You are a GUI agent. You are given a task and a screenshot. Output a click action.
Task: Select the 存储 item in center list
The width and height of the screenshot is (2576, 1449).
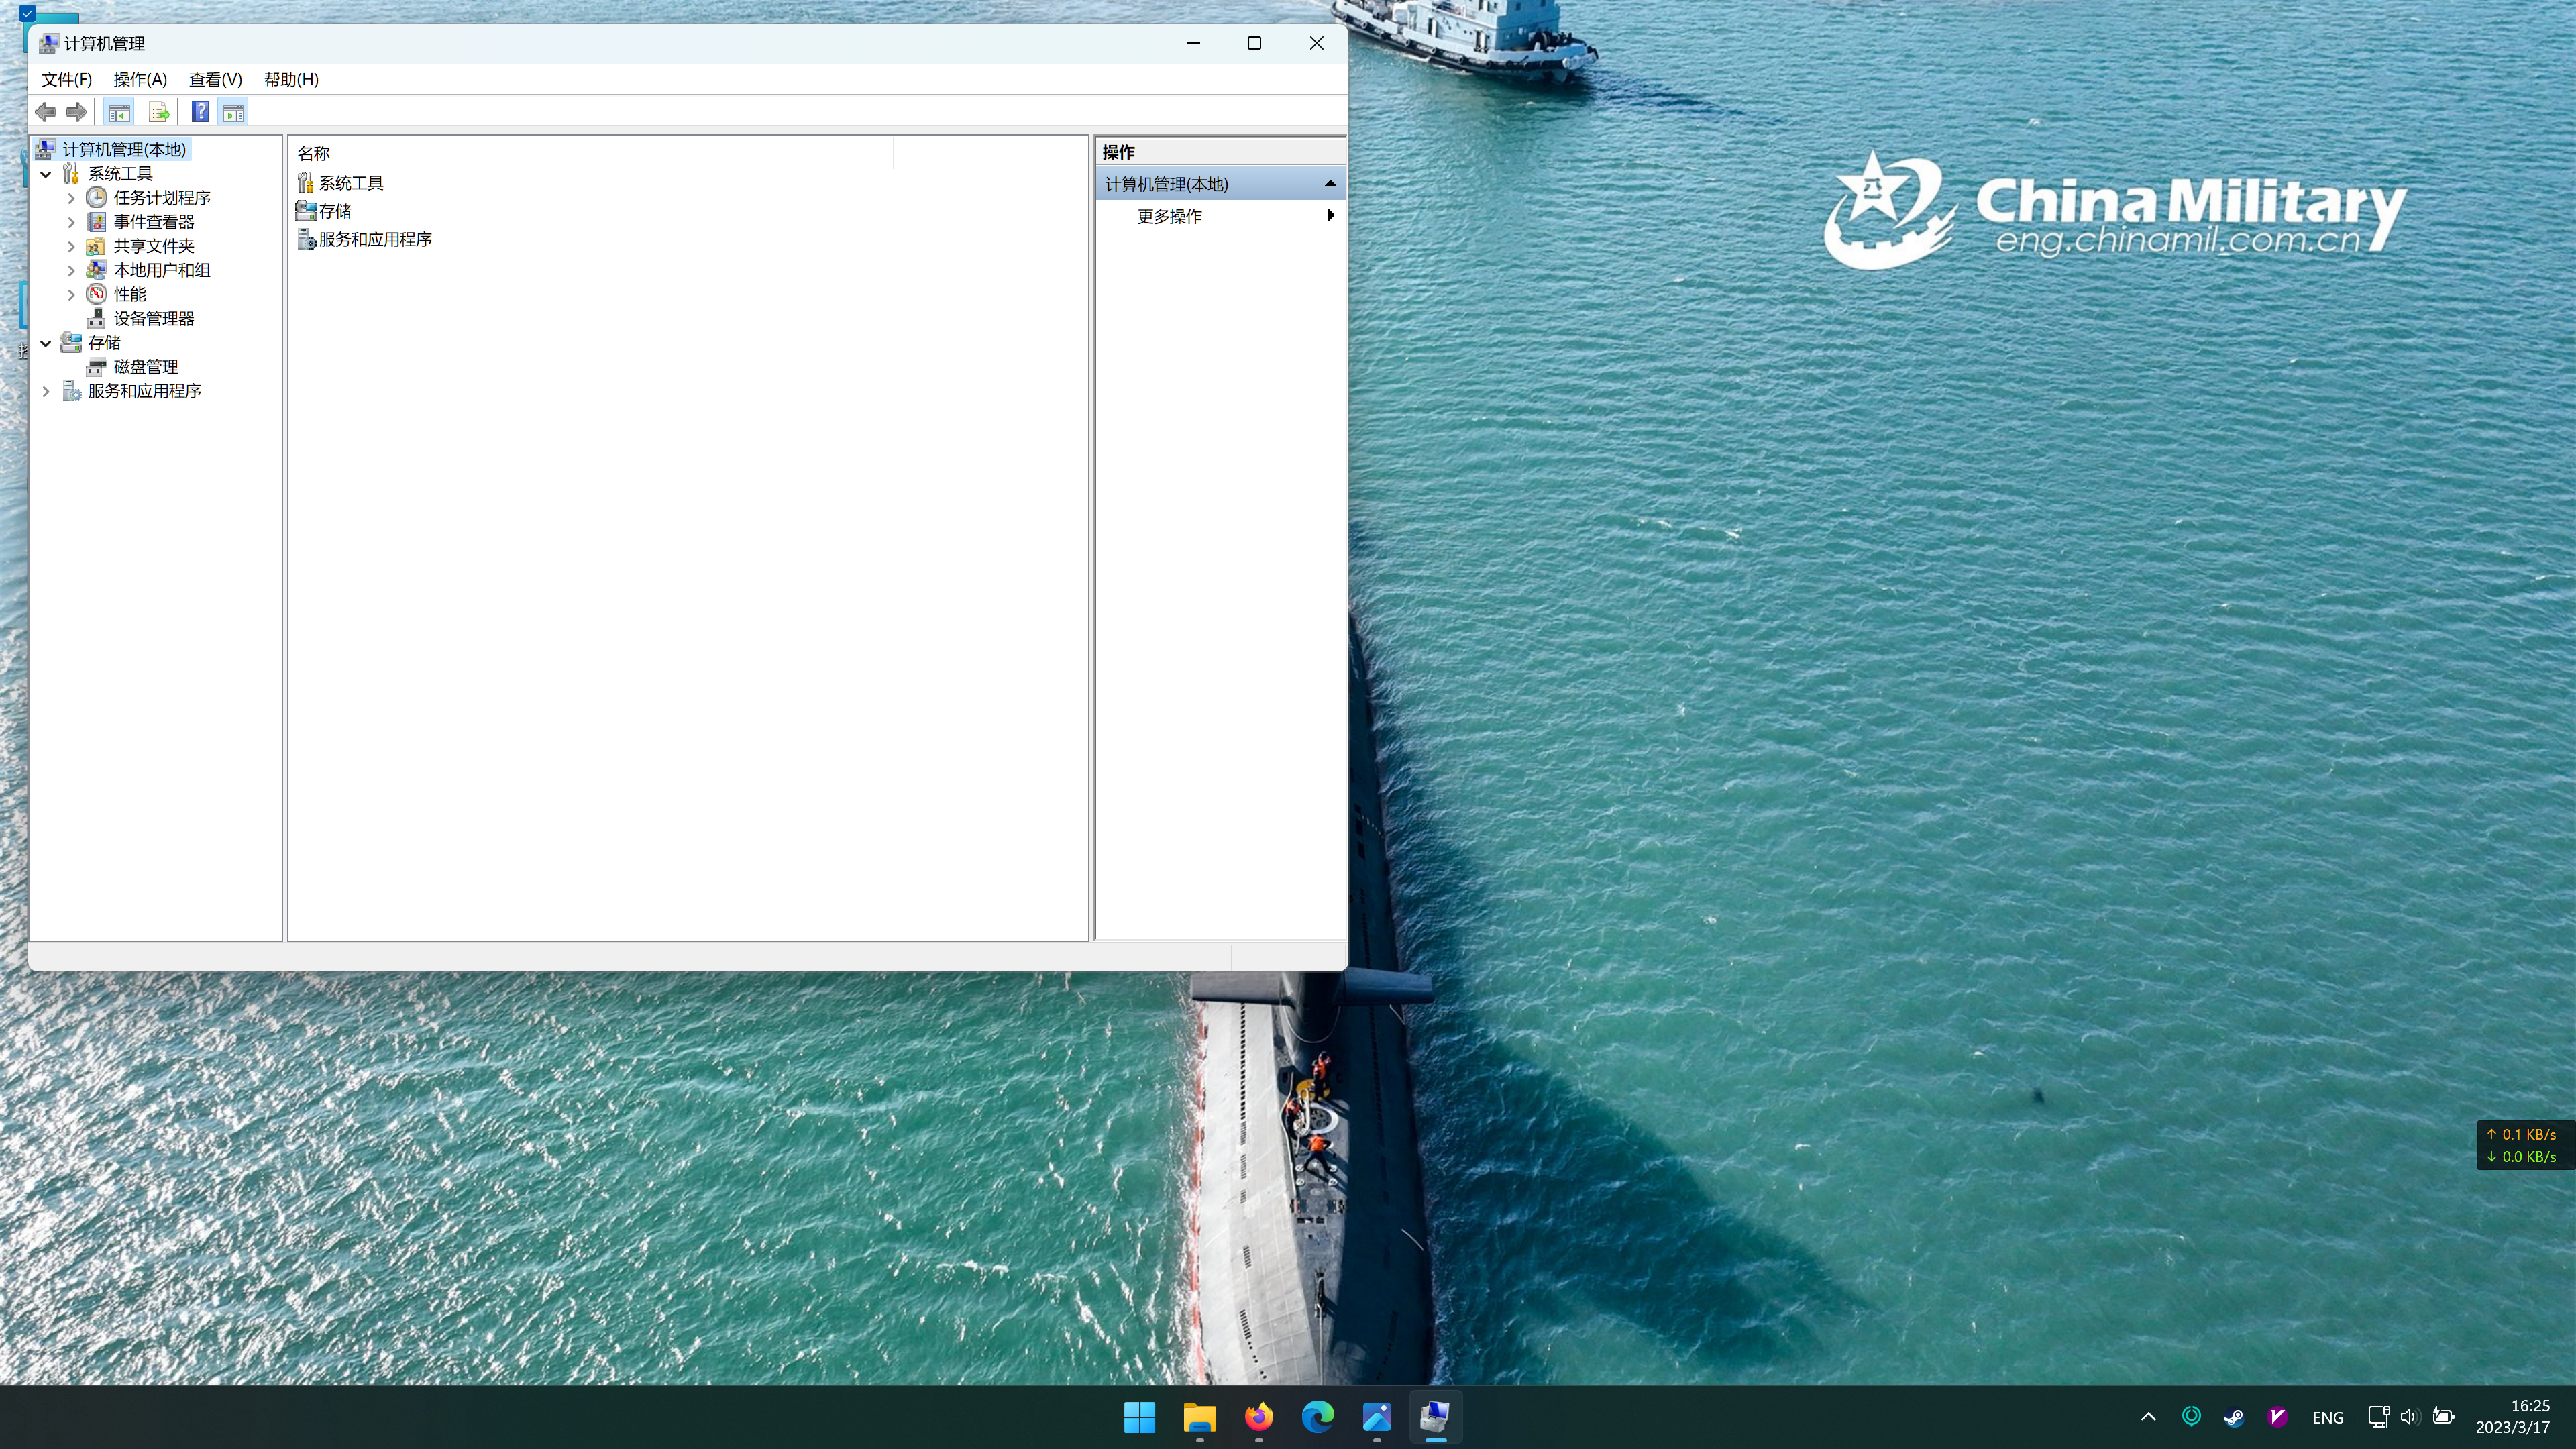(334, 211)
